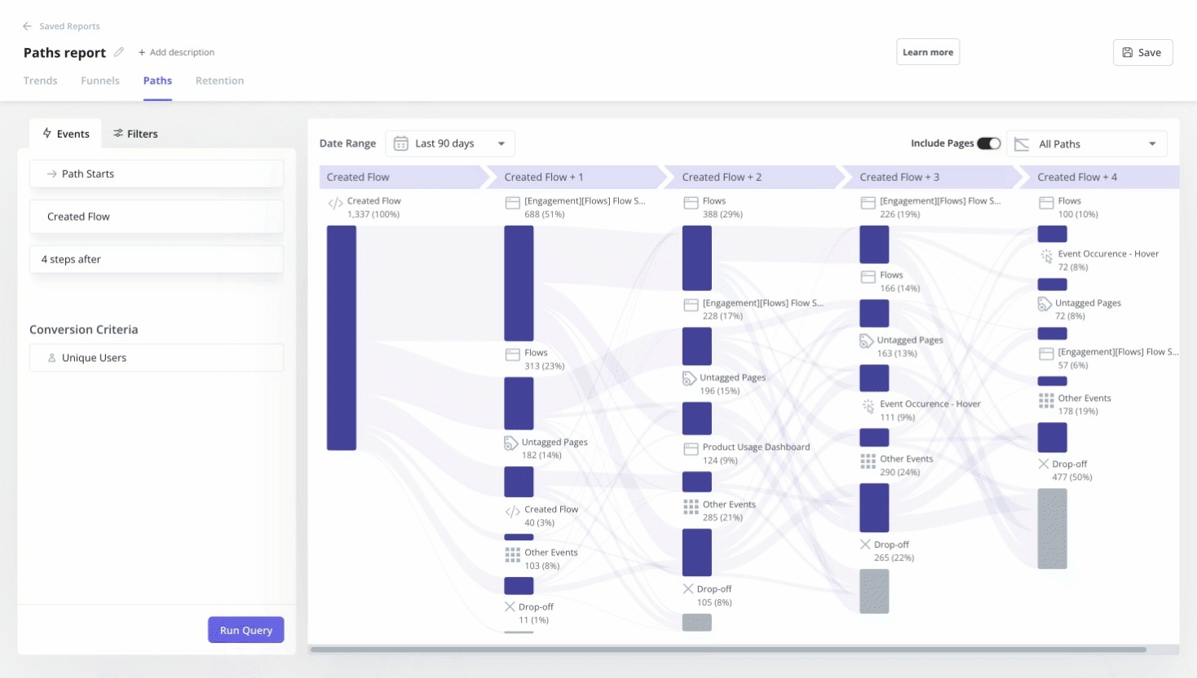
Task: Open the 4 steps after selector
Action: coord(157,258)
